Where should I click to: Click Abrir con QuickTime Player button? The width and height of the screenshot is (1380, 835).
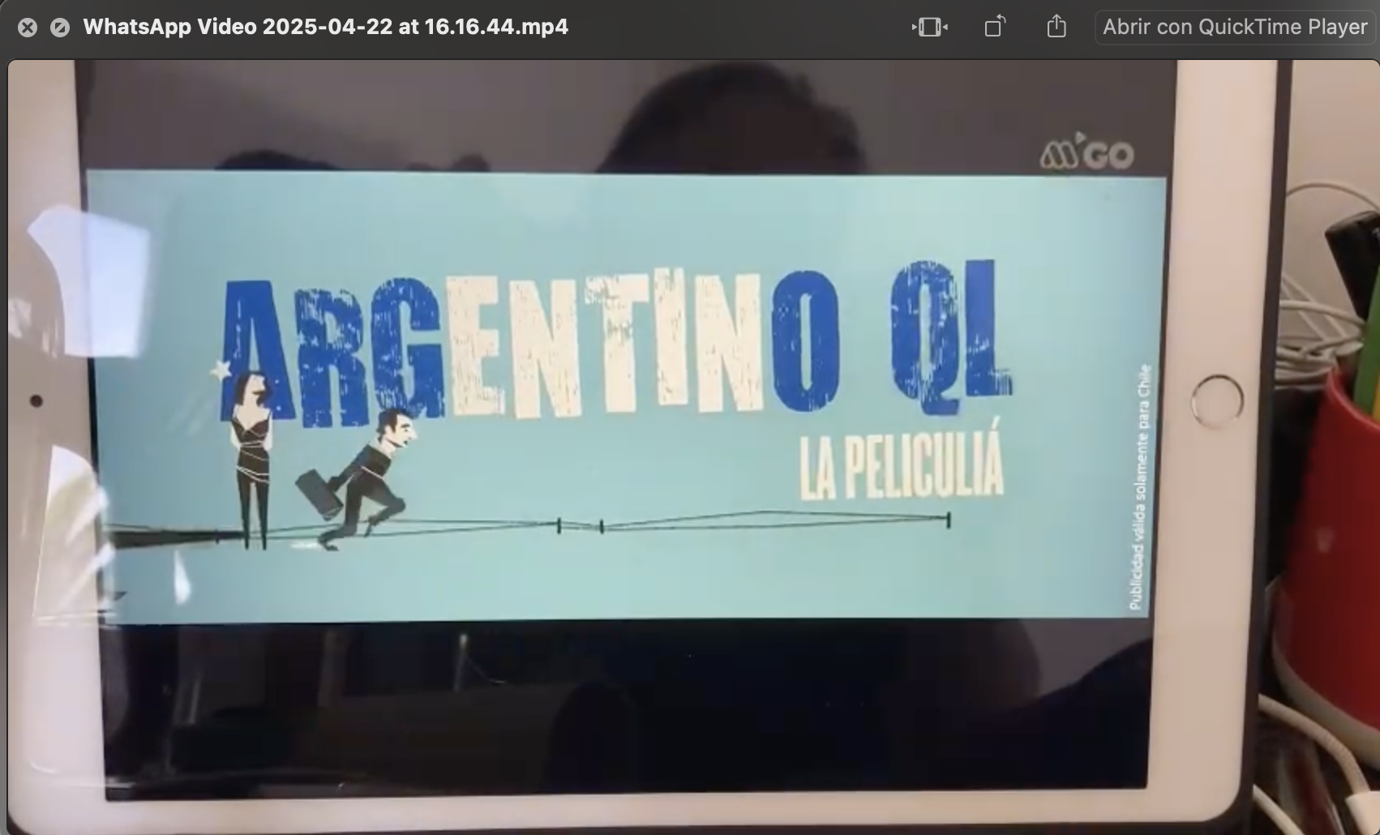point(1235,27)
